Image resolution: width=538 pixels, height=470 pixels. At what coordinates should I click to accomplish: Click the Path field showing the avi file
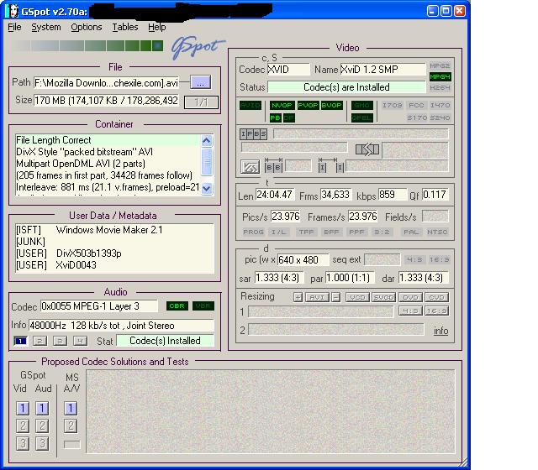[106, 82]
